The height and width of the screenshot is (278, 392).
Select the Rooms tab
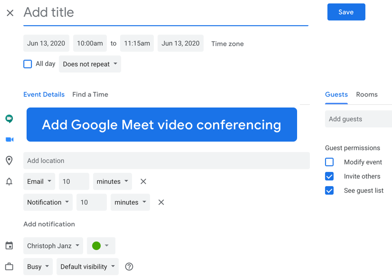(x=367, y=94)
